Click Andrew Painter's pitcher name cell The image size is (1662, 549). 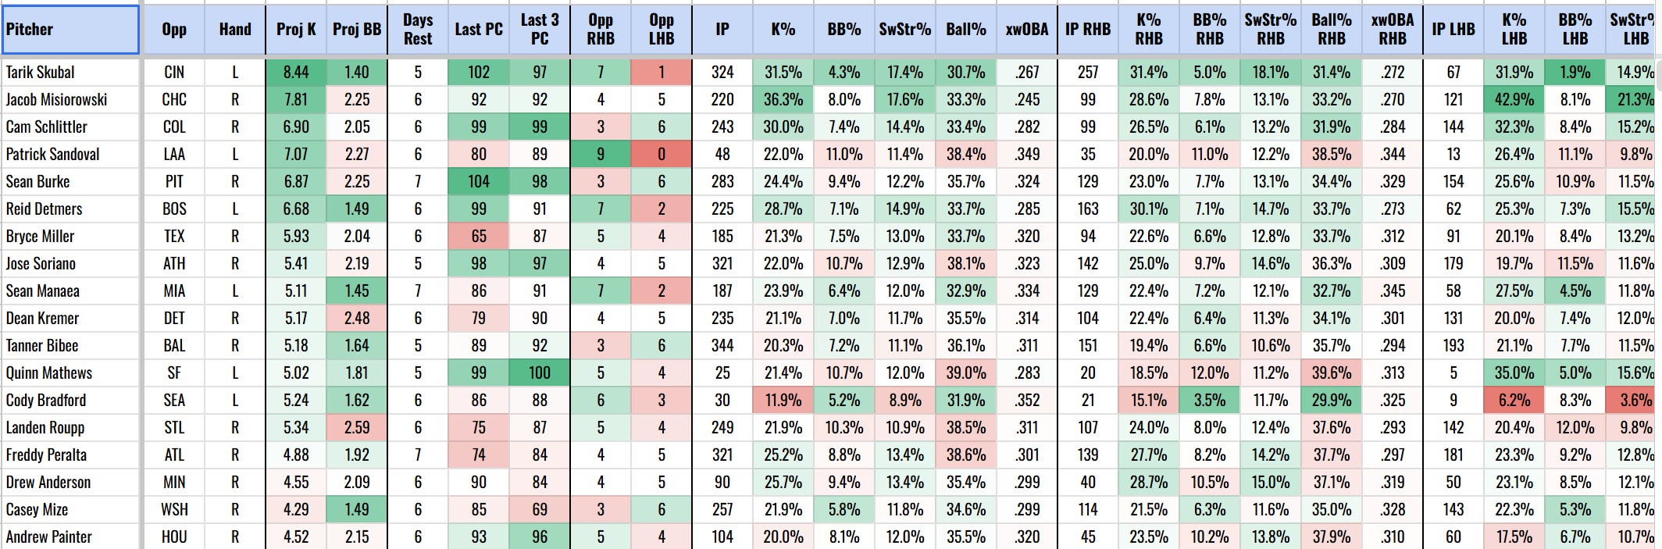pos(70,537)
